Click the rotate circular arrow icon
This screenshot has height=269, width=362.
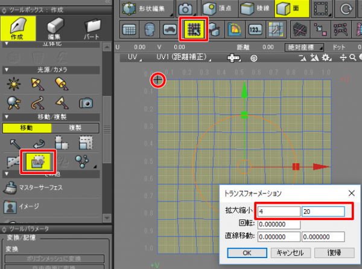click(346, 9)
